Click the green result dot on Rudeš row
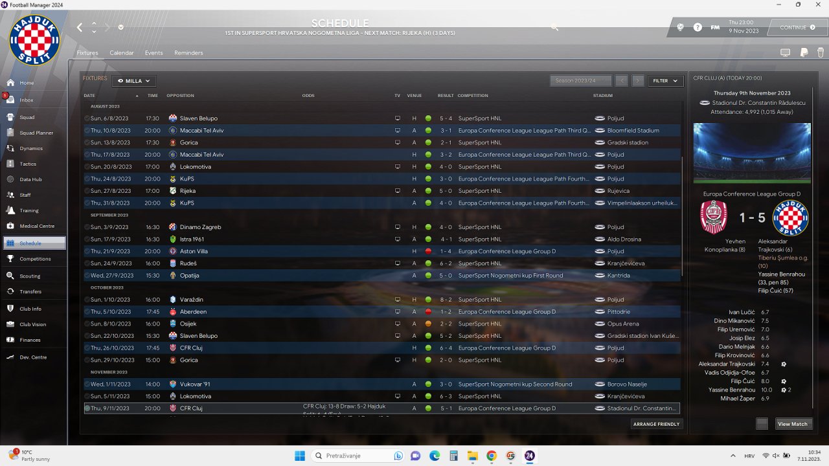829x466 pixels. [x=428, y=263]
